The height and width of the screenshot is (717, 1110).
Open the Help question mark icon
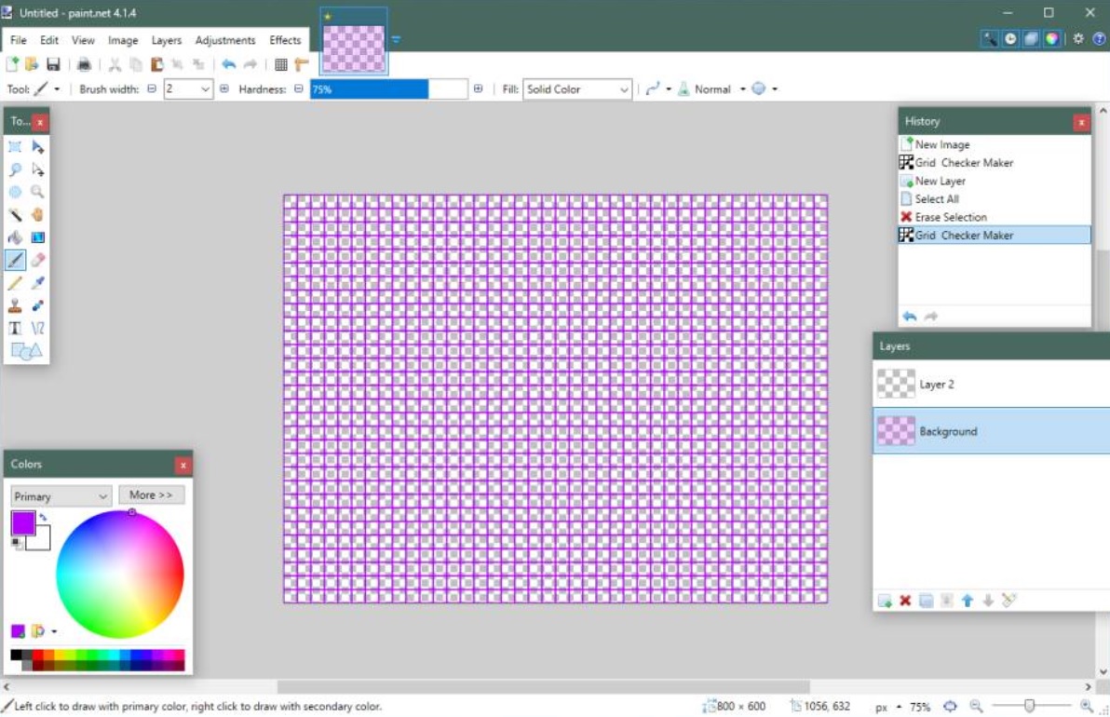point(1099,39)
